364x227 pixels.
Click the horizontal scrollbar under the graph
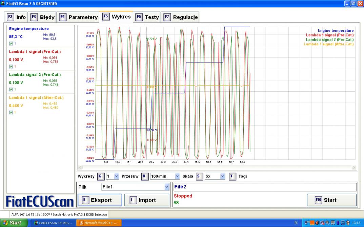click(217, 167)
